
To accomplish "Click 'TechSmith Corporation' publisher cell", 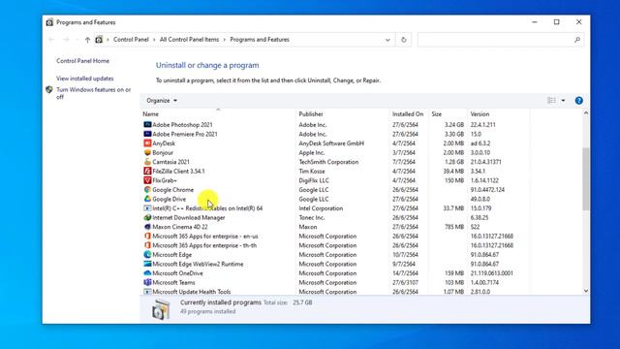I will (328, 162).
